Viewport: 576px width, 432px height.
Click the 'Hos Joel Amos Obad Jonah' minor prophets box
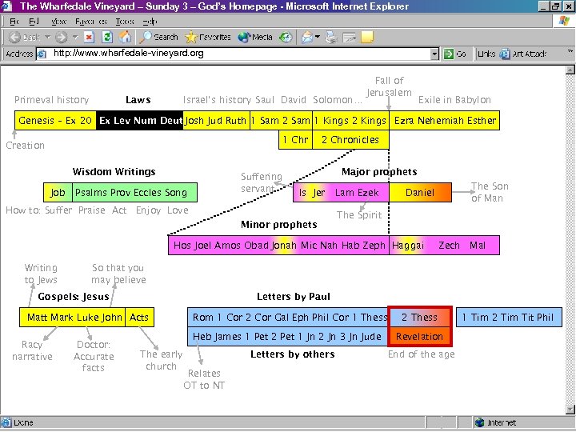coord(278,245)
